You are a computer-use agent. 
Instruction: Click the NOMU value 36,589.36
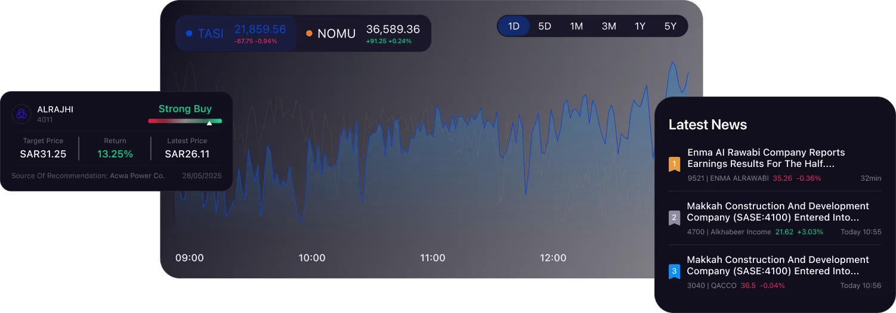click(x=393, y=29)
